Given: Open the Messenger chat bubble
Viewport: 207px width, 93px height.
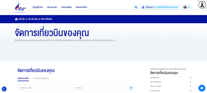Looking at the screenshot, I should pyautogui.click(x=202, y=88).
